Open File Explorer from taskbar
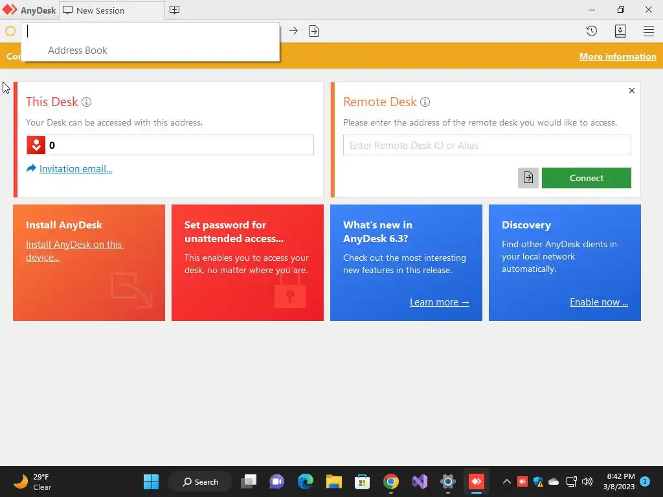This screenshot has width=663, height=497. [x=333, y=481]
